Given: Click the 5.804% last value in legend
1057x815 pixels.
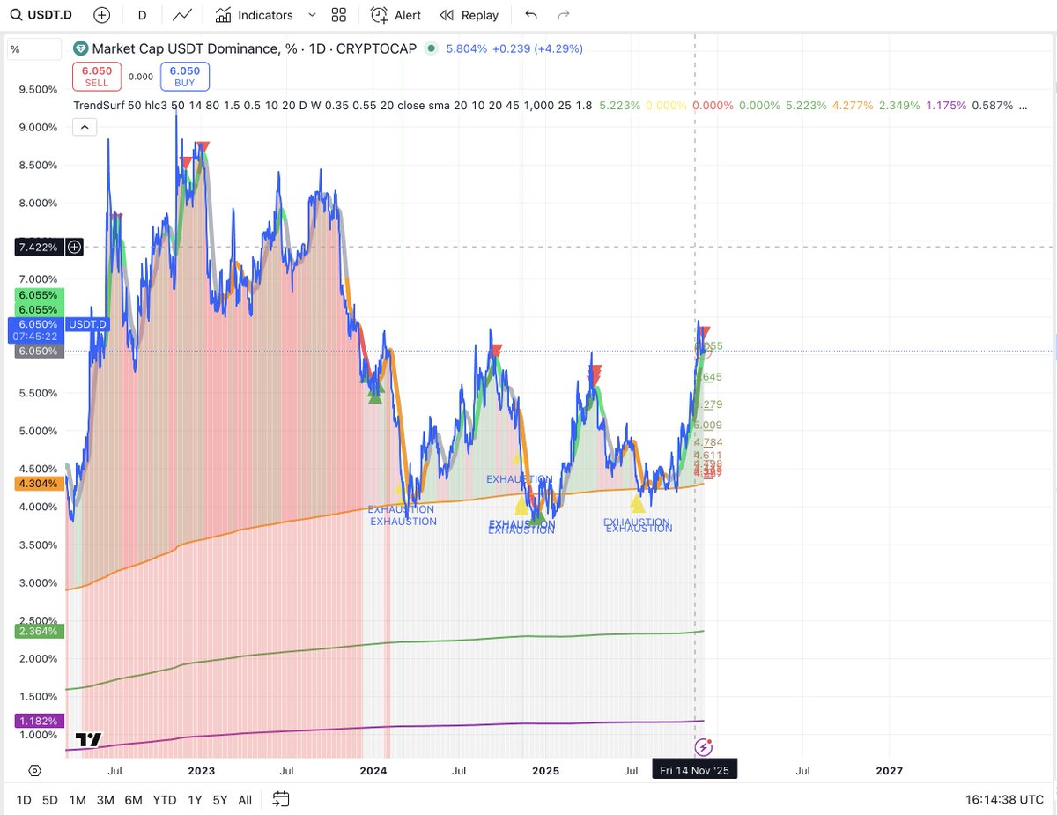Looking at the screenshot, I should tap(467, 48).
